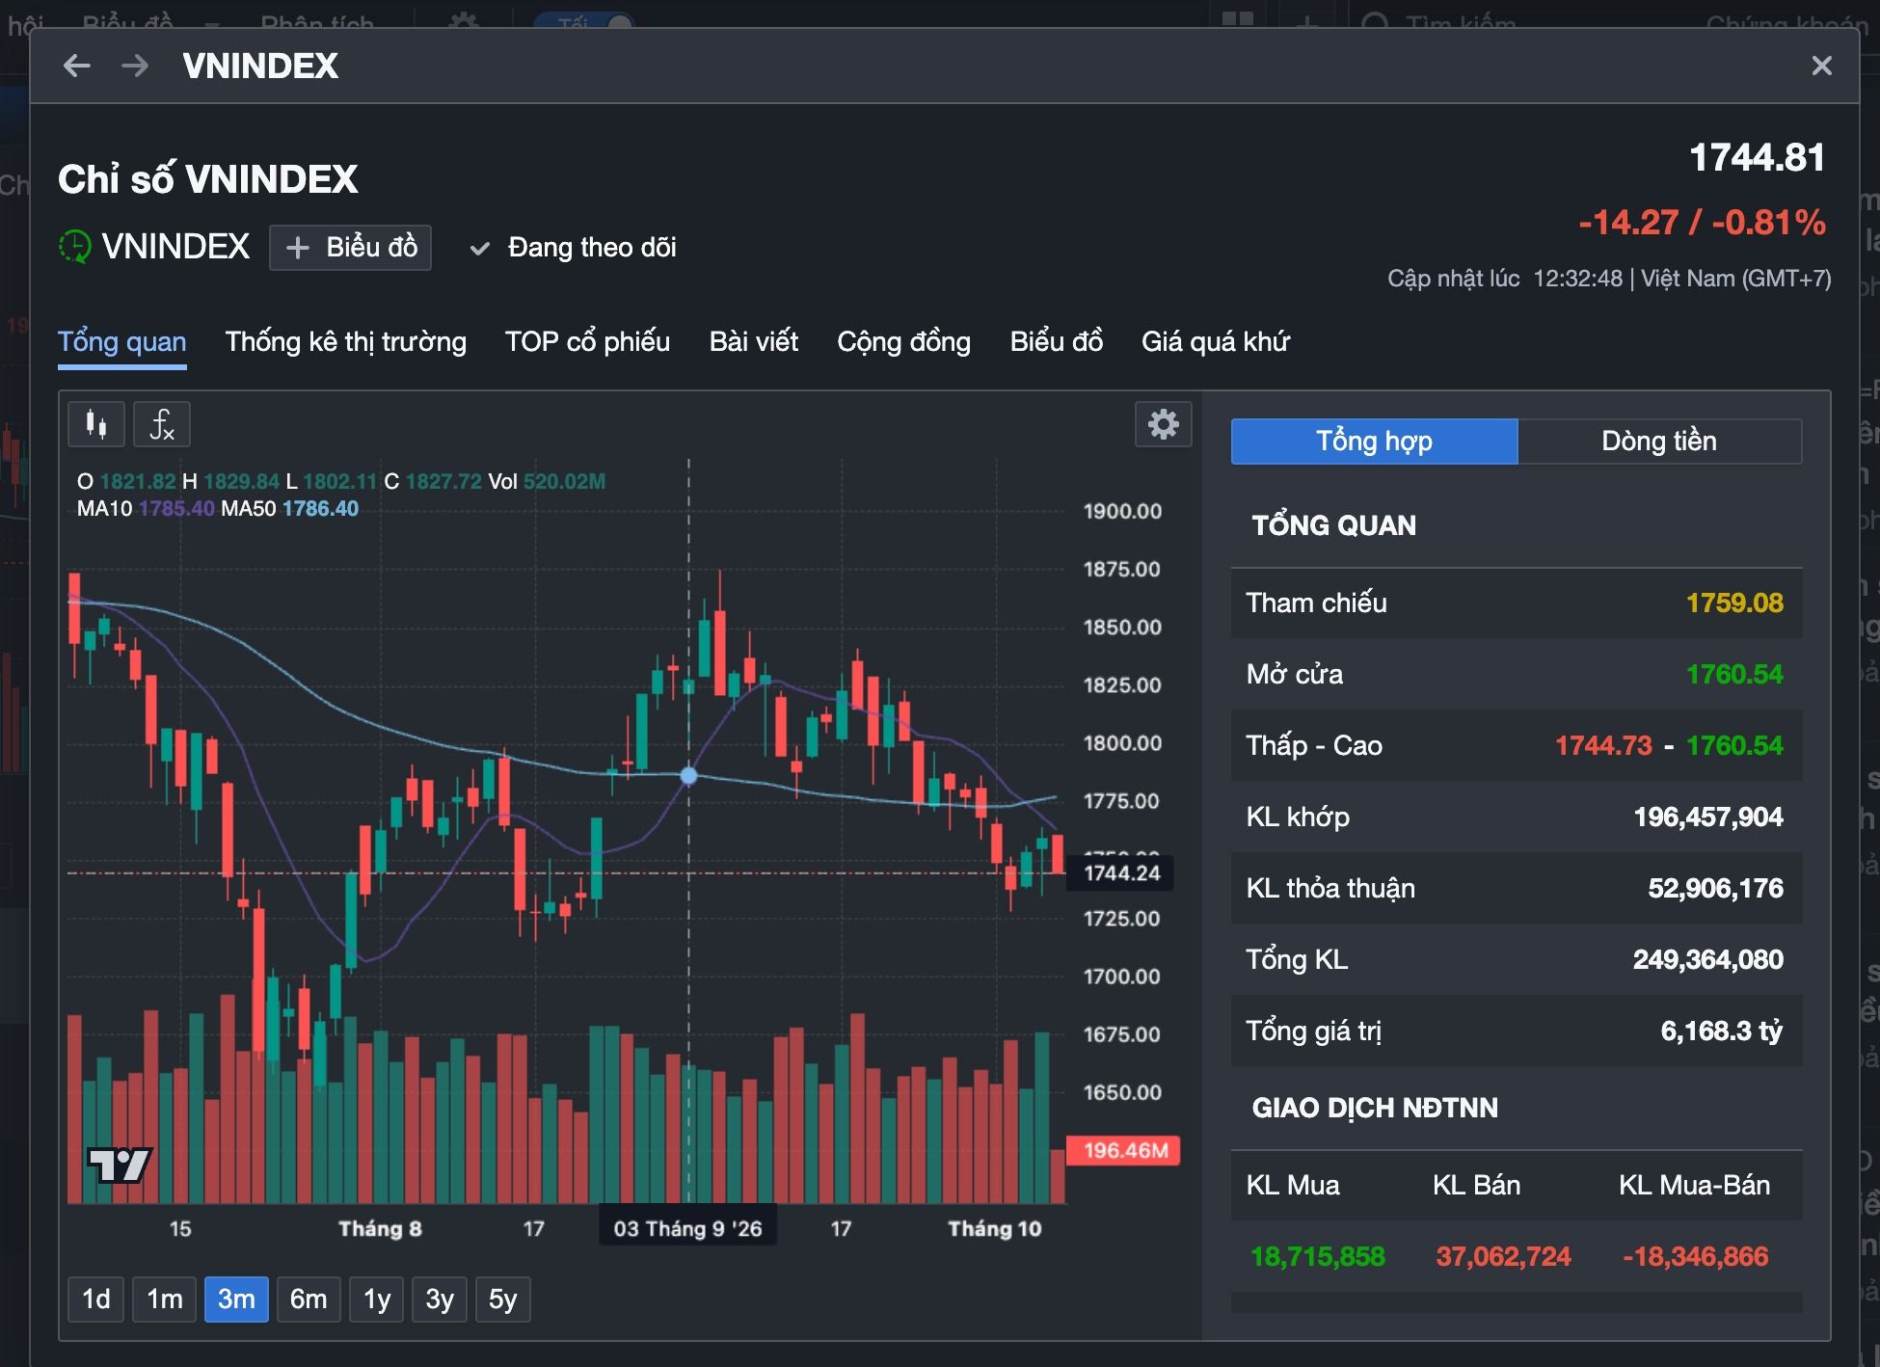
Task: Select the Tổng hợp summary panel
Action: (1375, 442)
